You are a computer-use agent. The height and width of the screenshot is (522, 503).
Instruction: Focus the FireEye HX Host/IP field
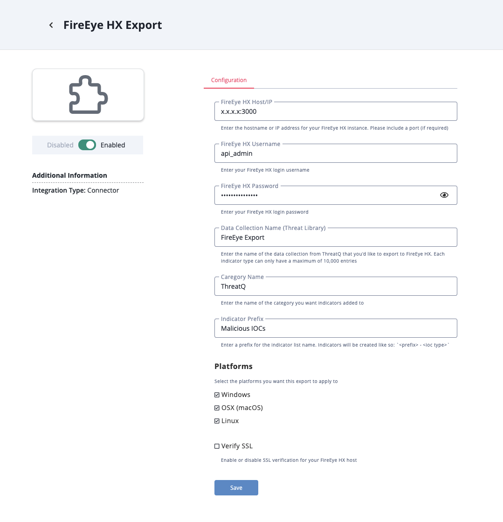[336, 111]
